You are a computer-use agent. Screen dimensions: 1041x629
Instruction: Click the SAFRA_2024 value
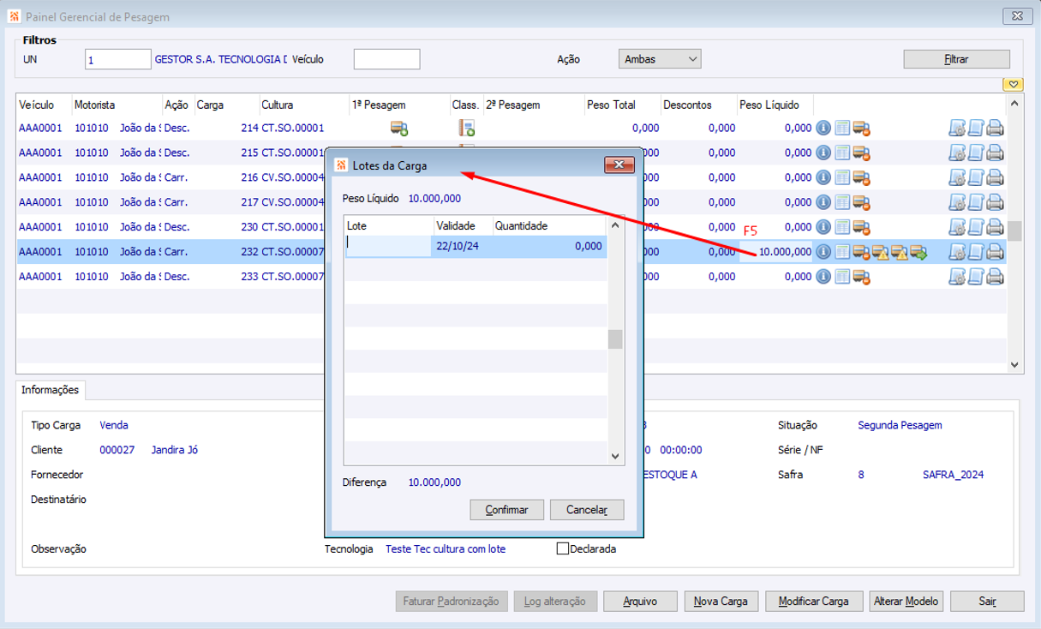point(953,474)
